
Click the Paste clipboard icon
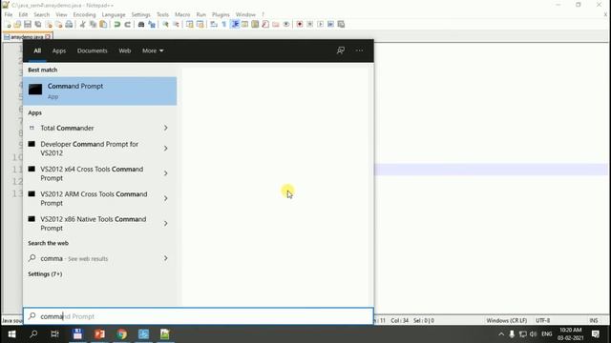click(103, 25)
